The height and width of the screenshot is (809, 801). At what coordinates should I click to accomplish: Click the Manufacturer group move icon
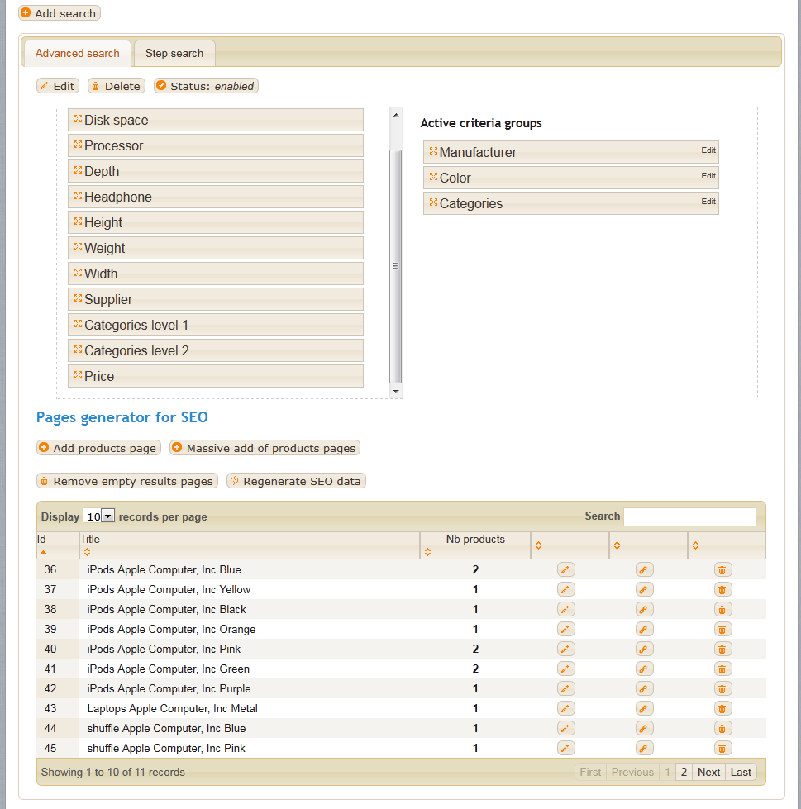click(433, 151)
